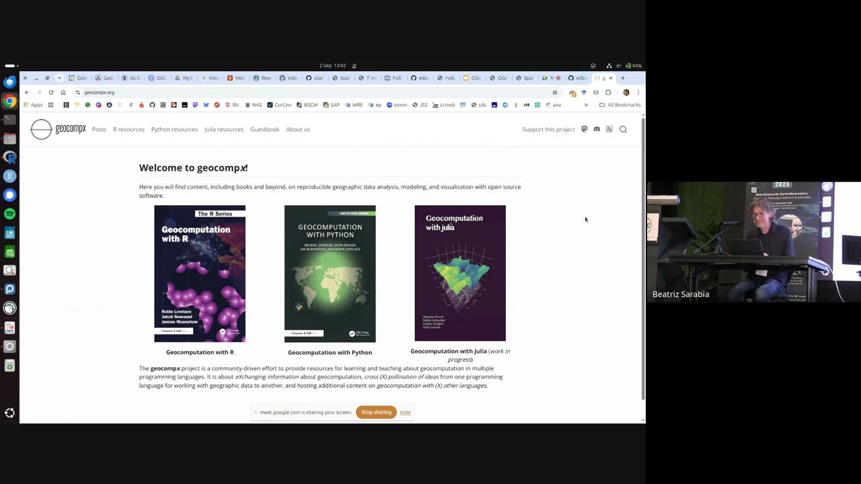Open Show Applications at dock bottom

point(9,413)
